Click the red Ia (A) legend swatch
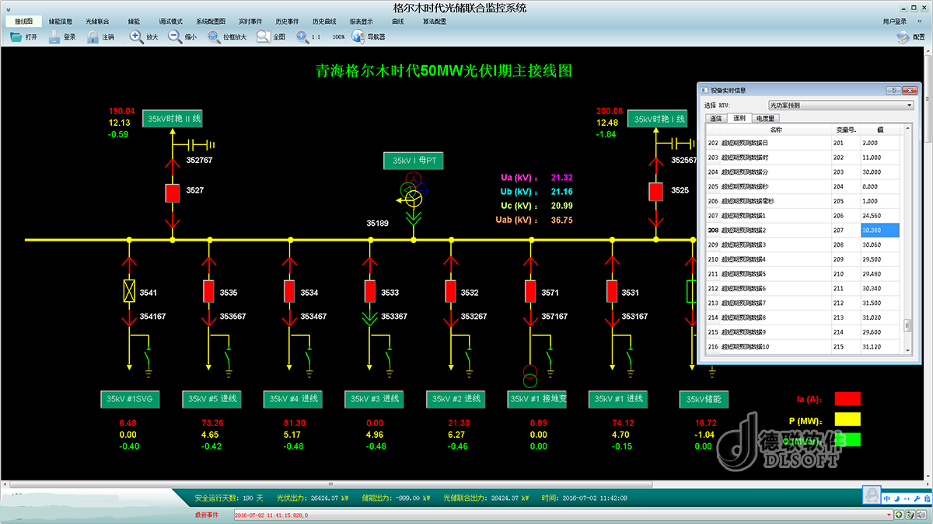 click(x=847, y=399)
